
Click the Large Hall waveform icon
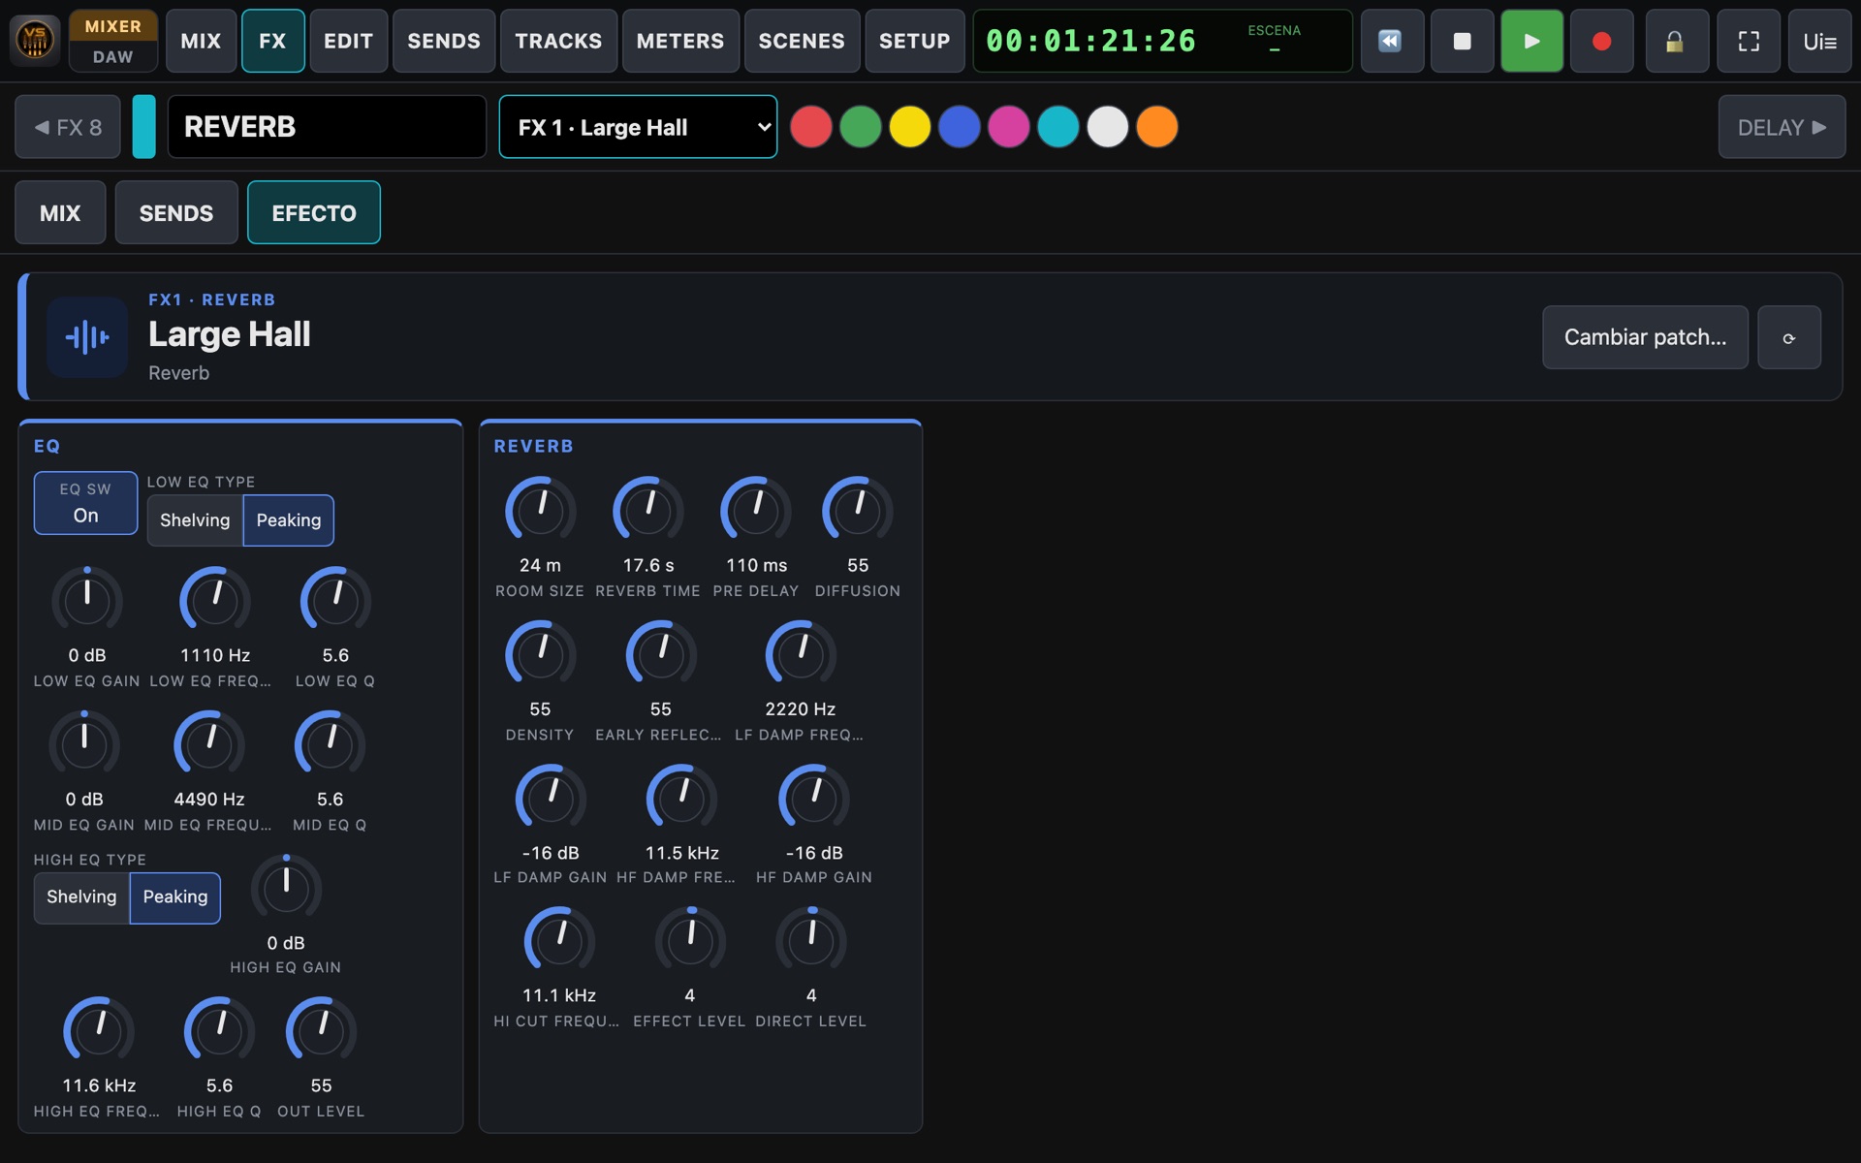[87, 337]
